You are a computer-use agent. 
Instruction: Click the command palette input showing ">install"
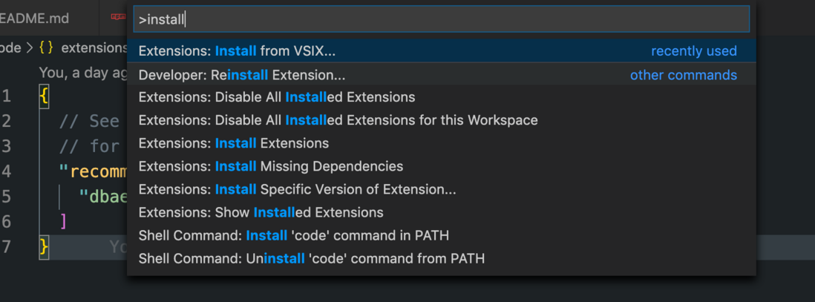(x=442, y=19)
